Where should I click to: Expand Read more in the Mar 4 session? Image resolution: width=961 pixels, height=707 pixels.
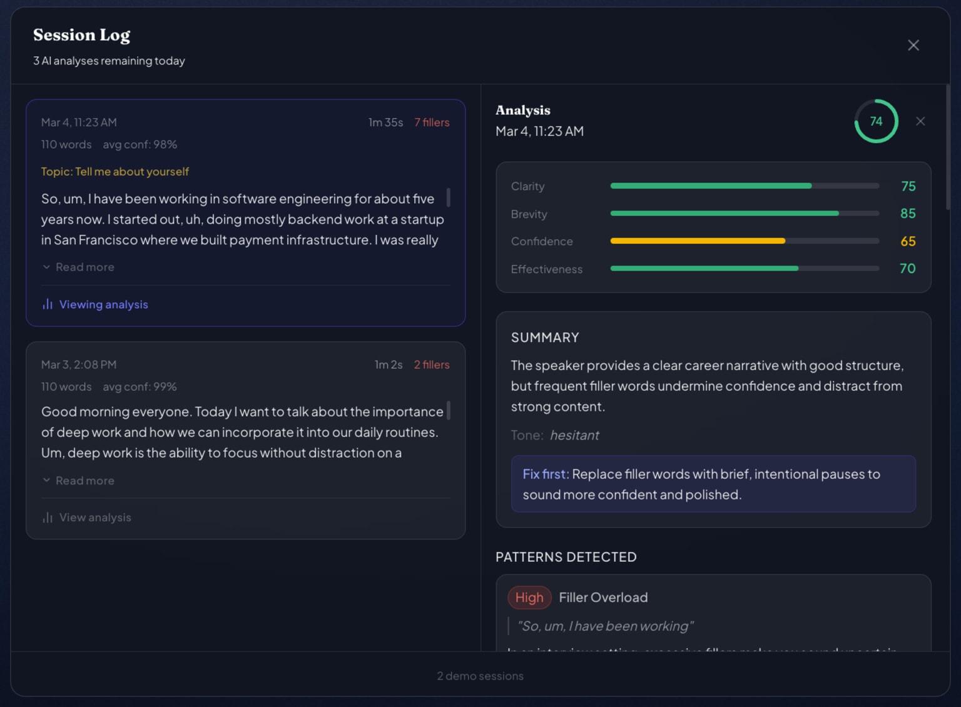pyautogui.click(x=78, y=267)
